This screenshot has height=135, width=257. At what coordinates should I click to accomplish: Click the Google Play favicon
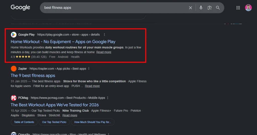coord(14,35)
